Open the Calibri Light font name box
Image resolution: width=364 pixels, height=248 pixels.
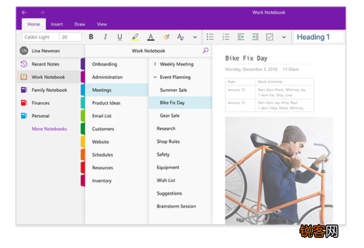click(x=41, y=37)
